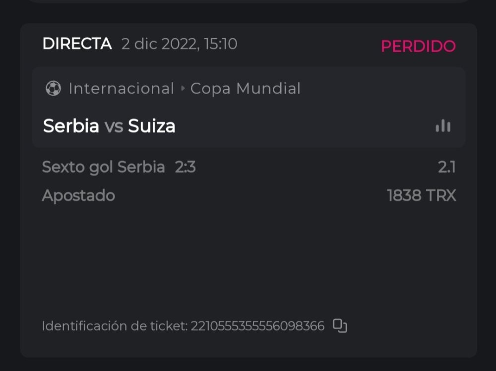Click the soccer ball sport icon
The width and height of the screenshot is (496, 371).
pyautogui.click(x=53, y=89)
